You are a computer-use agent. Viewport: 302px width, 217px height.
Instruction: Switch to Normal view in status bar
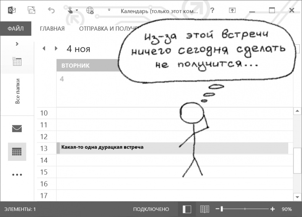(187, 209)
